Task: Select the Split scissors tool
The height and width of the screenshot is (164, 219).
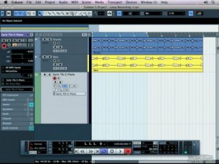Action: 49,14
